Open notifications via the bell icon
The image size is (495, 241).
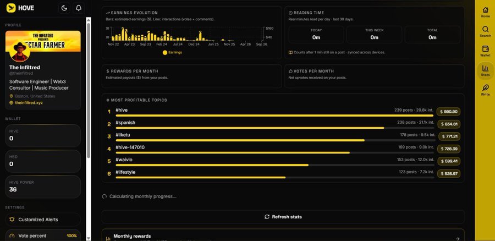click(x=79, y=8)
